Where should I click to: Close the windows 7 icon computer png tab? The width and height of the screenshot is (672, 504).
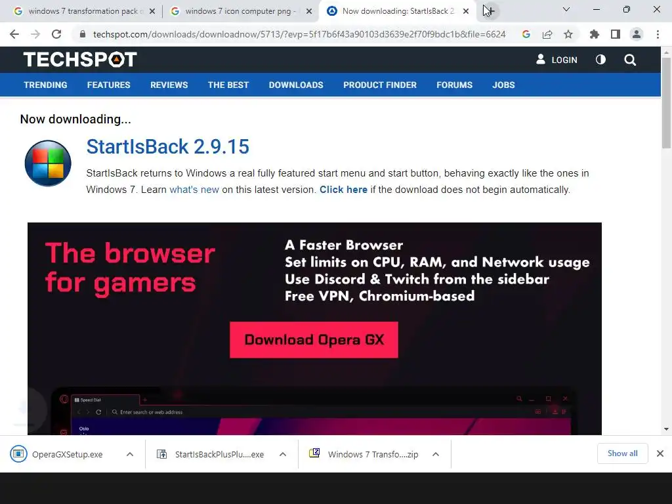(309, 11)
